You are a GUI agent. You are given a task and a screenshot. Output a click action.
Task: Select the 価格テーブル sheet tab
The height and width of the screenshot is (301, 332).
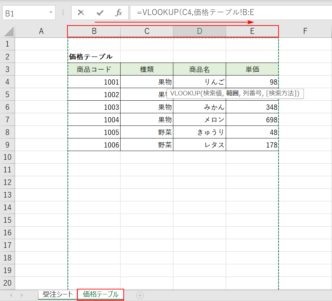point(101,294)
